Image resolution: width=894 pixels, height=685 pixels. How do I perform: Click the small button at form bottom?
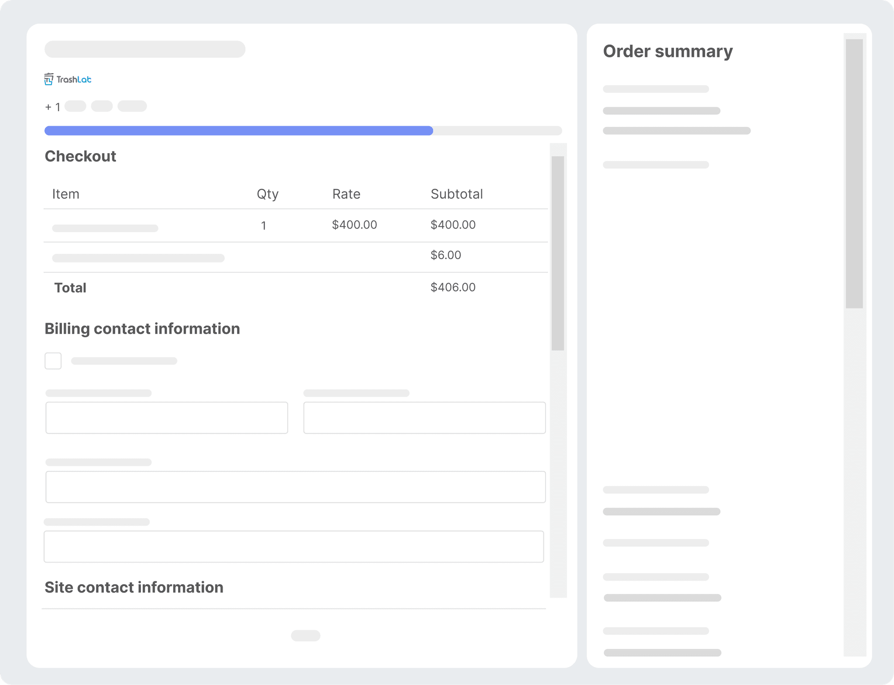tap(306, 636)
